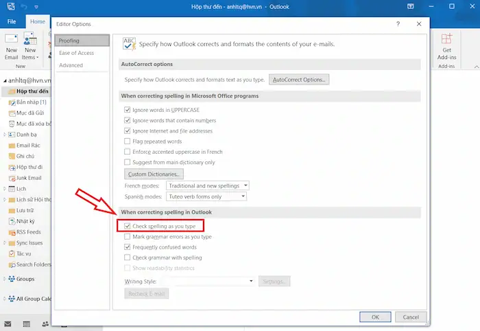Click the Custom Dictionaries button
The image size is (480, 331).
pyautogui.click(x=154, y=174)
